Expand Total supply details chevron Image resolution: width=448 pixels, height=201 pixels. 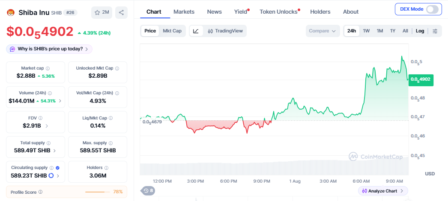(54, 151)
